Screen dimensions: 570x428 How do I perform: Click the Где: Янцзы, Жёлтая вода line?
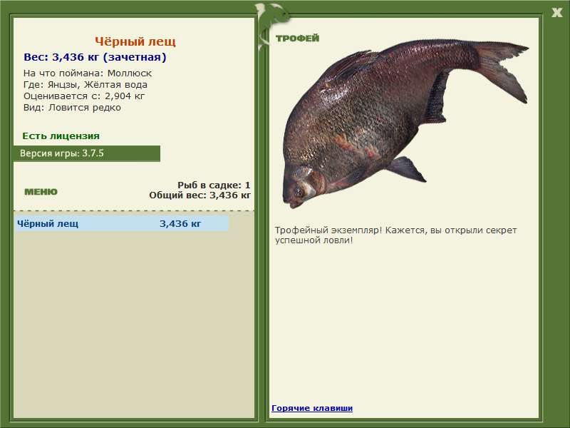point(85,85)
